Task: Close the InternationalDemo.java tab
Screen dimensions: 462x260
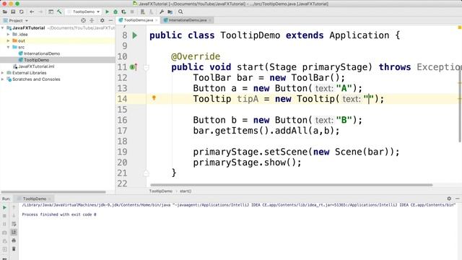Action: [x=210, y=20]
